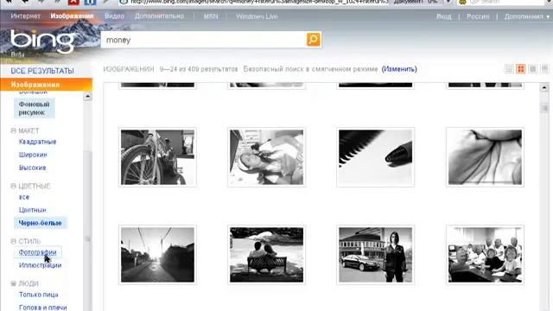Open the sideways girl portrait thumbnail

point(266,157)
